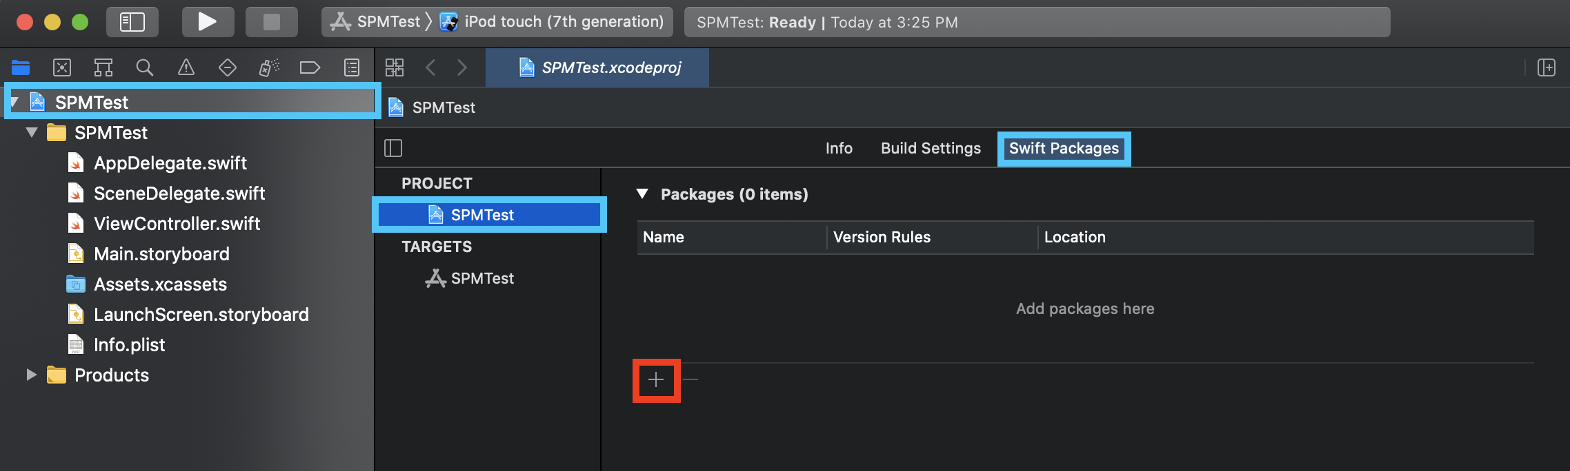Viewport: 1570px width, 471px height.
Task: Open Main.storyboard file
Action: click(x=161, y=253)
